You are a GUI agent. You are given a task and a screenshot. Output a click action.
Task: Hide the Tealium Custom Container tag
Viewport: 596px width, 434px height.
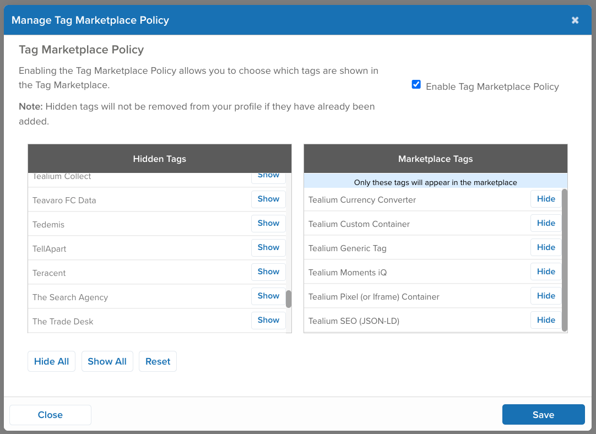coord(545,223)
